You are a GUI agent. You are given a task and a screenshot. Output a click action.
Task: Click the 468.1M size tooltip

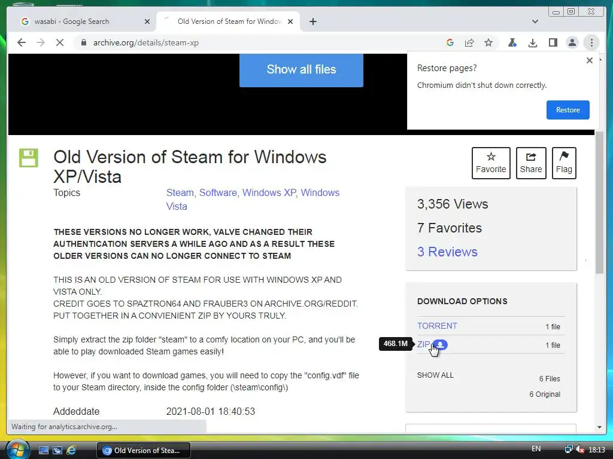(x=396, y=344)
